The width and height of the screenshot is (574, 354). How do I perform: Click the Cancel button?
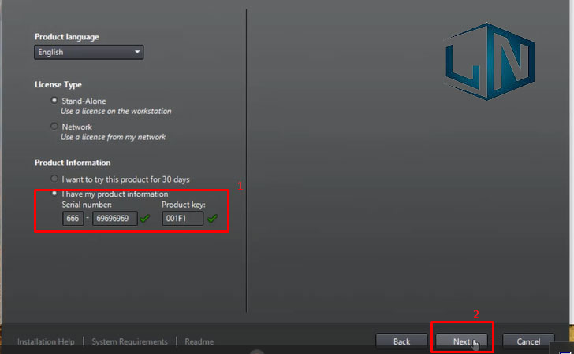(528, 341)
